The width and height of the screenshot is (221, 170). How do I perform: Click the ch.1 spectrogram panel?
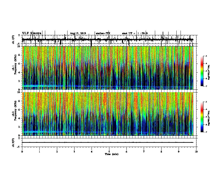point(108,68)
